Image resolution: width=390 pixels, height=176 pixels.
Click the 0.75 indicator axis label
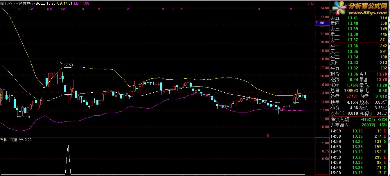325,151
